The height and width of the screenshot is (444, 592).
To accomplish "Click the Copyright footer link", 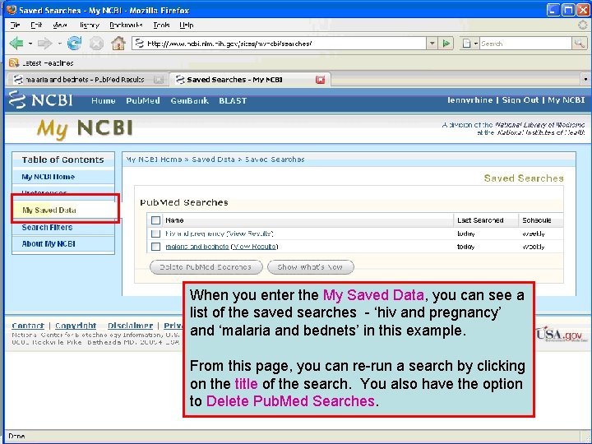I will pyautogui.click(x=76, y=326).
